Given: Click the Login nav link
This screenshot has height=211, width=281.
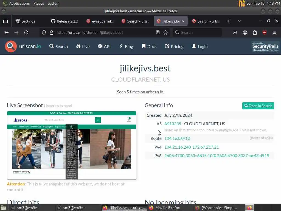Looking at the screenshot, I should point(200,46).
